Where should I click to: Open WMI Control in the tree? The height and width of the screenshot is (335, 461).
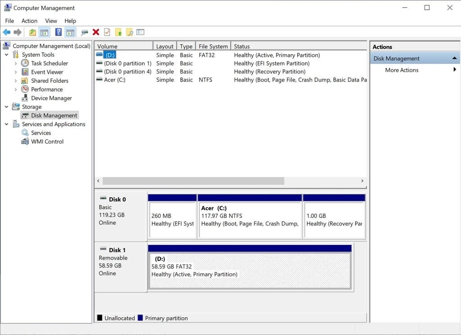pos(47,141)
